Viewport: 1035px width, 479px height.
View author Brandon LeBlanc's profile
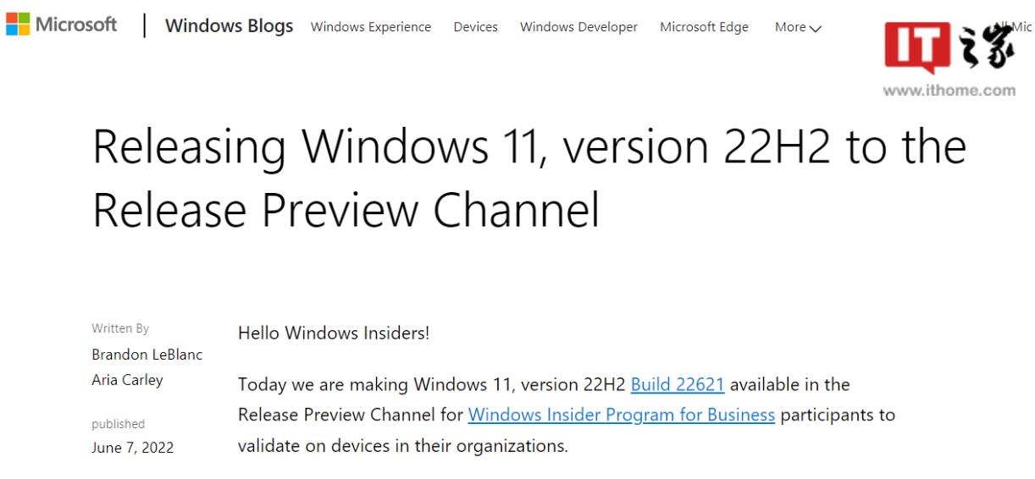tap(147, 355)
